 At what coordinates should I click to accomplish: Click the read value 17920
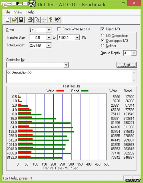pyautogui.click(x=130, y=97)
